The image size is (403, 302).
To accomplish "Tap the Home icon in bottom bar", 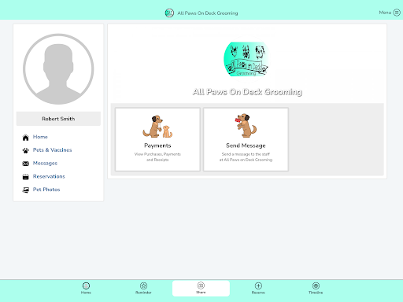I will coord(86,285).
